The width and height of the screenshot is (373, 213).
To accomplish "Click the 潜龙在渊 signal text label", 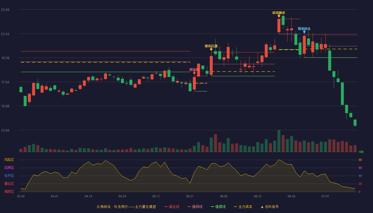I will pos(211,46).
